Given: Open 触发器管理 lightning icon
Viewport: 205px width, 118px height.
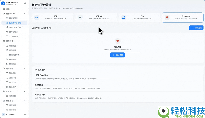Looking at the screenshot, I should point(7,32).
